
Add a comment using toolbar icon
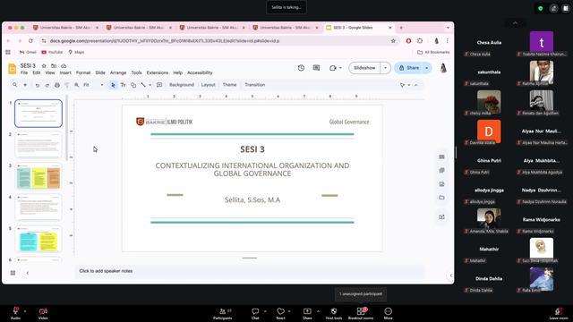159,85
